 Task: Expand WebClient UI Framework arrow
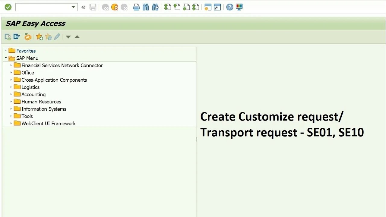(x=11, y=123)
